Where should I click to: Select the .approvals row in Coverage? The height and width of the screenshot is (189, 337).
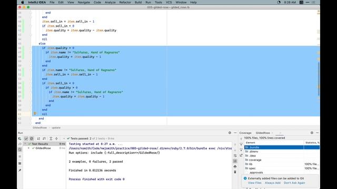[x=282, y=172]
